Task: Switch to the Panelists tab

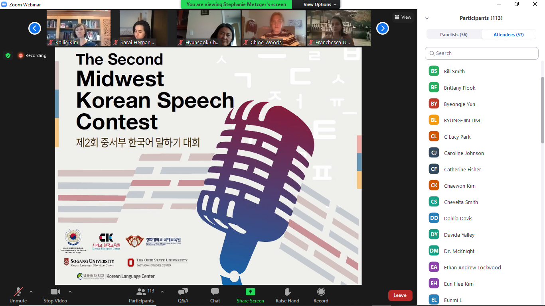Action: click(x=454, y=34)
